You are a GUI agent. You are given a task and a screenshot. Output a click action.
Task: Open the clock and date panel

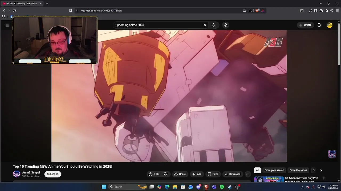pos(333,187)
